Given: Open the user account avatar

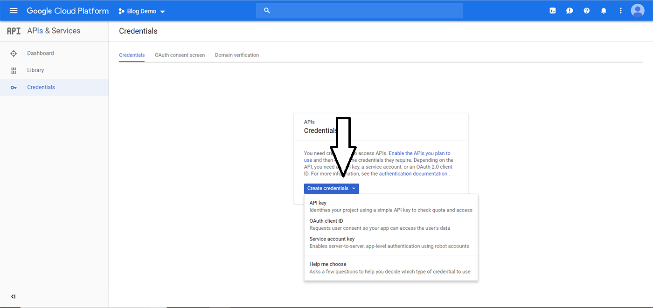Looking at the screenshot, I should (x=638, y=10).
